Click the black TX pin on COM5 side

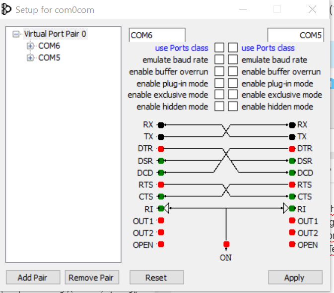292,136
